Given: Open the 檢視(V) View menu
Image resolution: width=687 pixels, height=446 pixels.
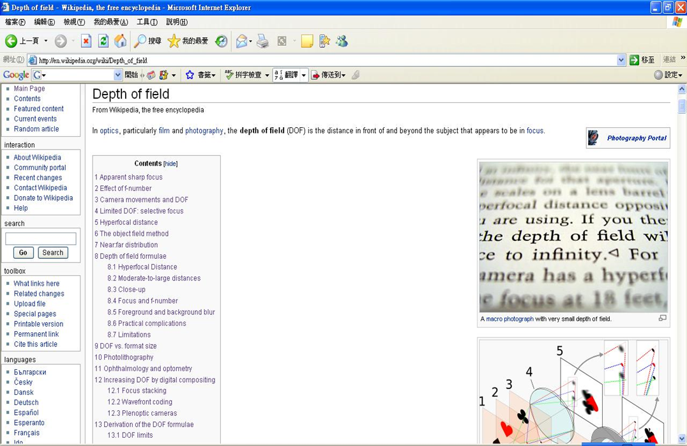Looking at the screenshot, I should coord(74,22).
